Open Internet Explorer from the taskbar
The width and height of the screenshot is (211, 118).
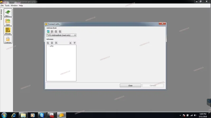click(x=13, y=115)
